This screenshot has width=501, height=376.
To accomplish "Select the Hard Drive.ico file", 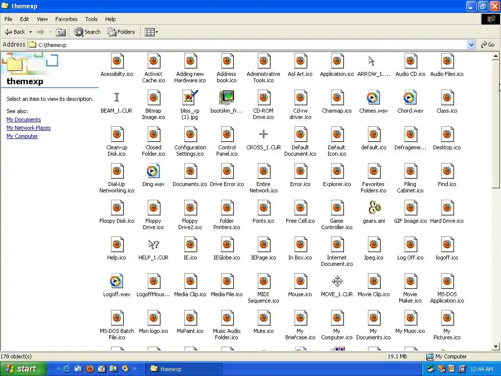I will 447,208.
